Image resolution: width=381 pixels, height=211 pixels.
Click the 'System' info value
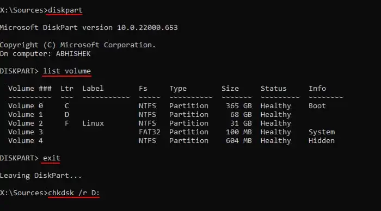click(x=322, y=132)
